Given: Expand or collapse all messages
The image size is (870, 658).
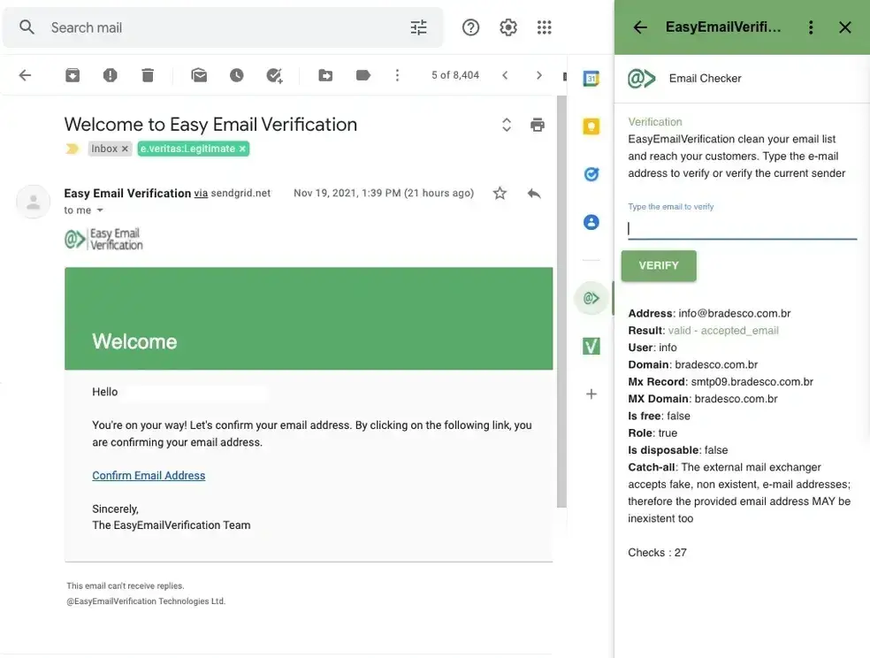Looking at the screenshot, I should [506, 125].
